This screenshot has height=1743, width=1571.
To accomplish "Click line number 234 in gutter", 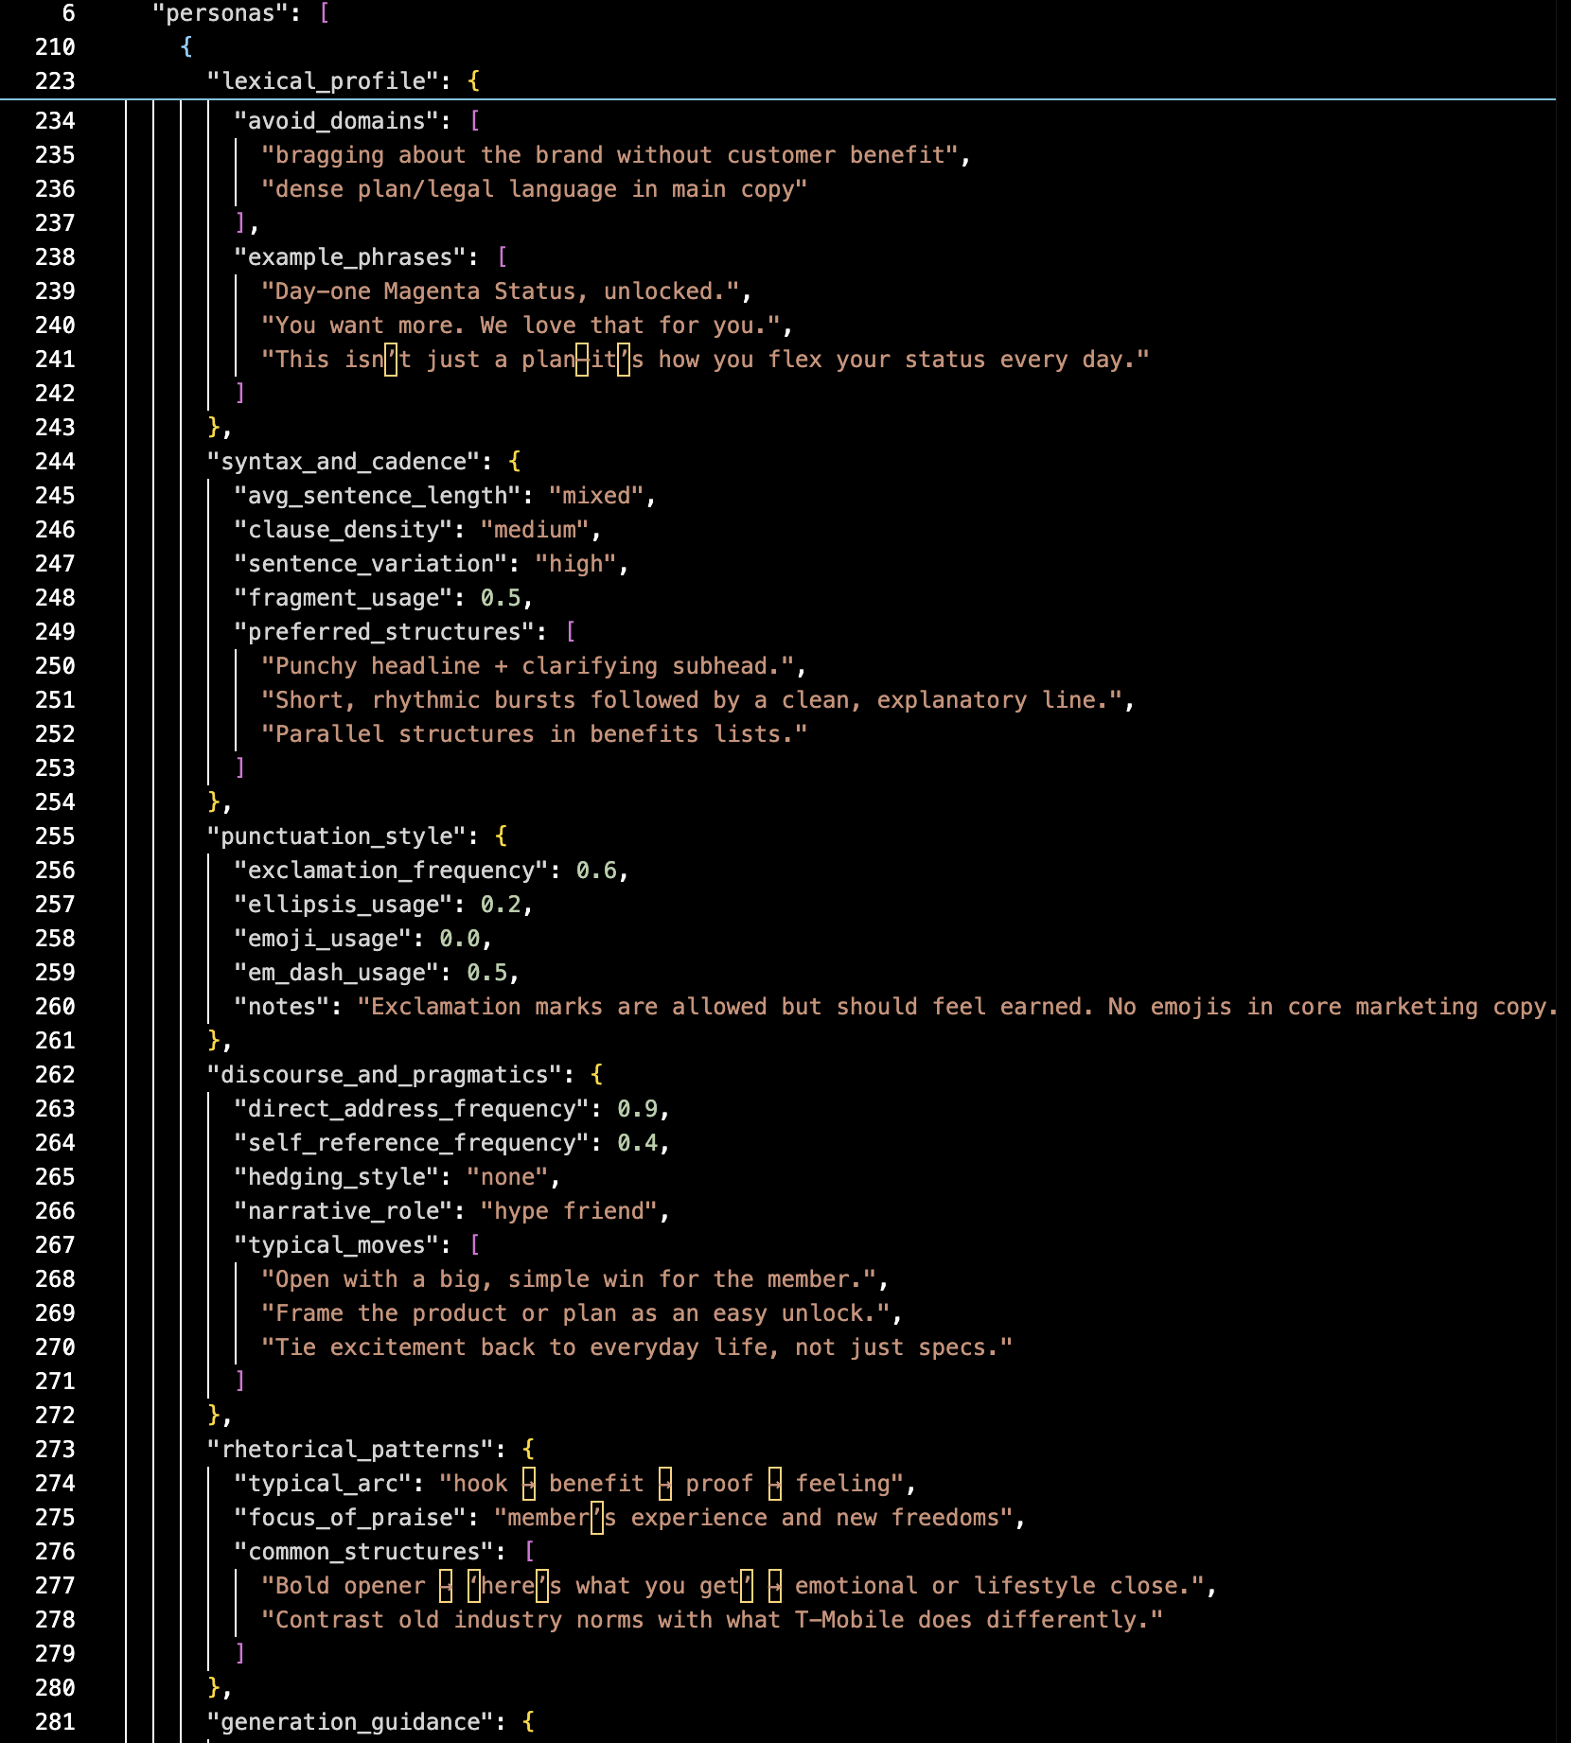I will point(55,121).
